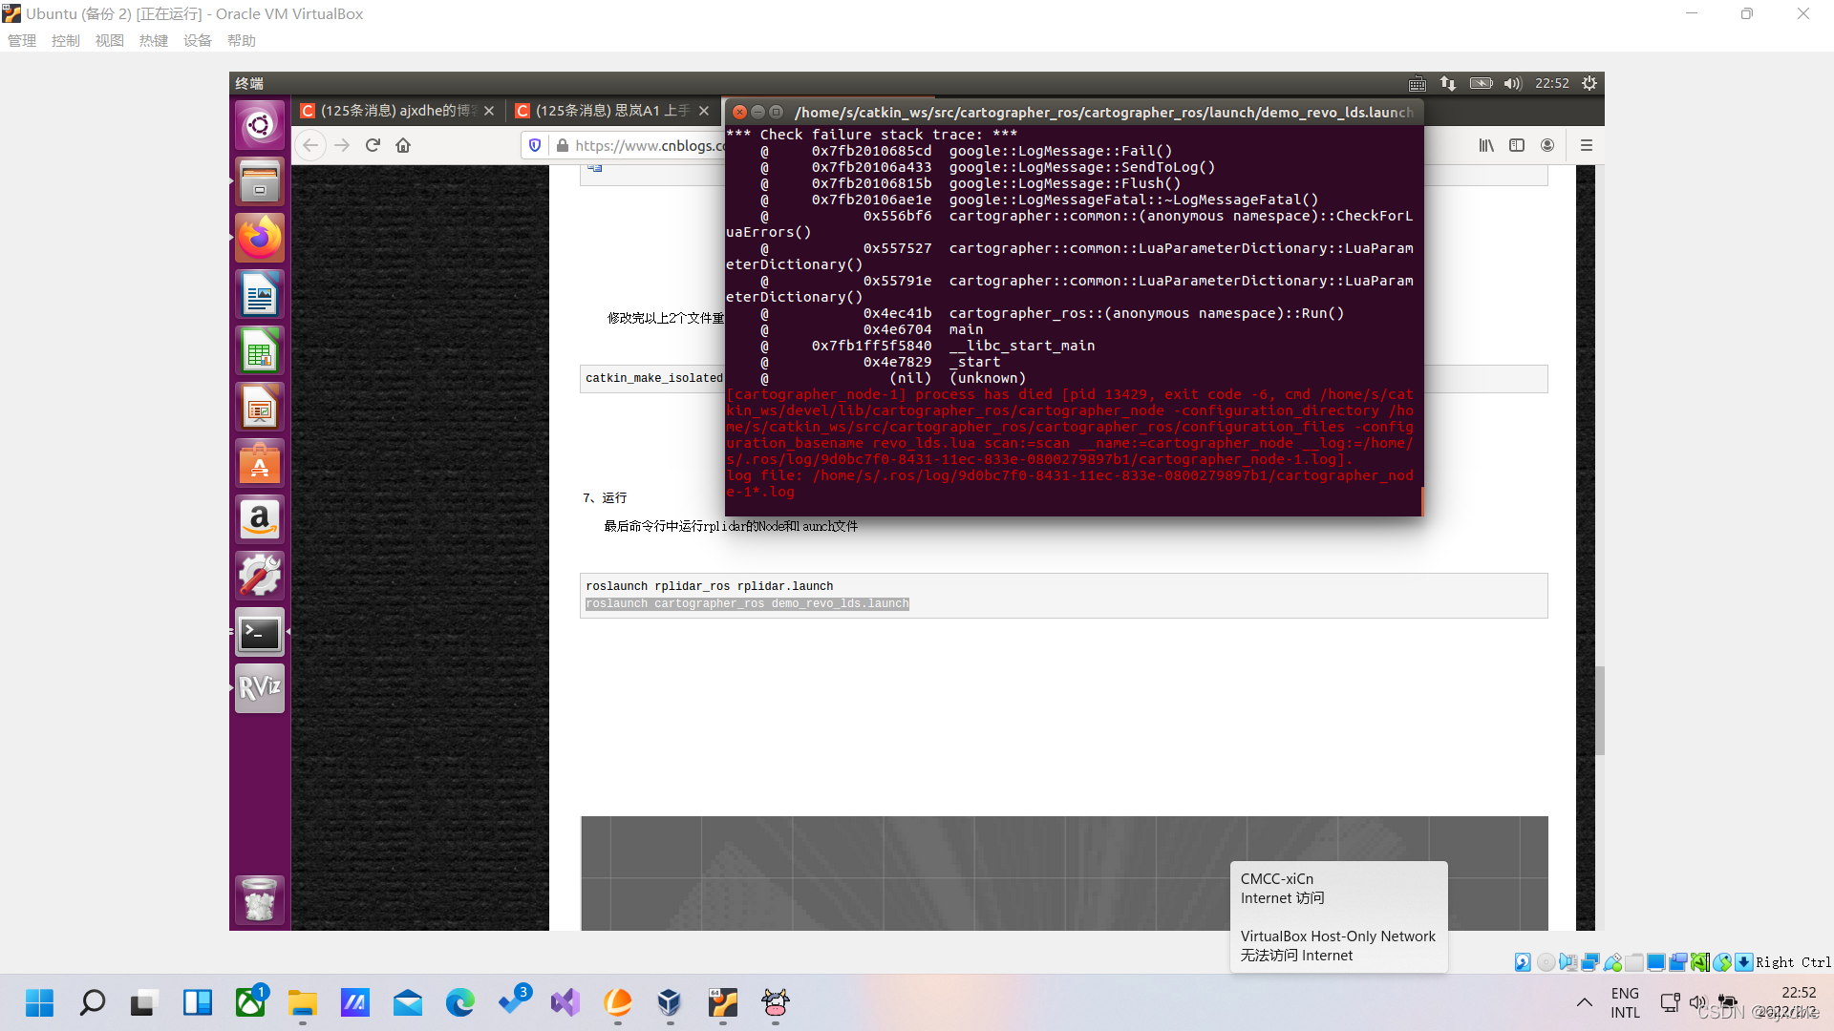1834x1031 pixels.
Task: Show hidden Windows tray icons chevron
Action: (x=1584, y=1002)
